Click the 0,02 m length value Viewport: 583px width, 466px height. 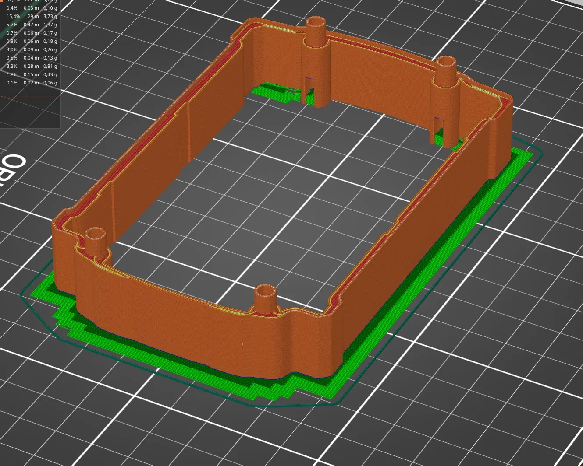coord(31,83)
